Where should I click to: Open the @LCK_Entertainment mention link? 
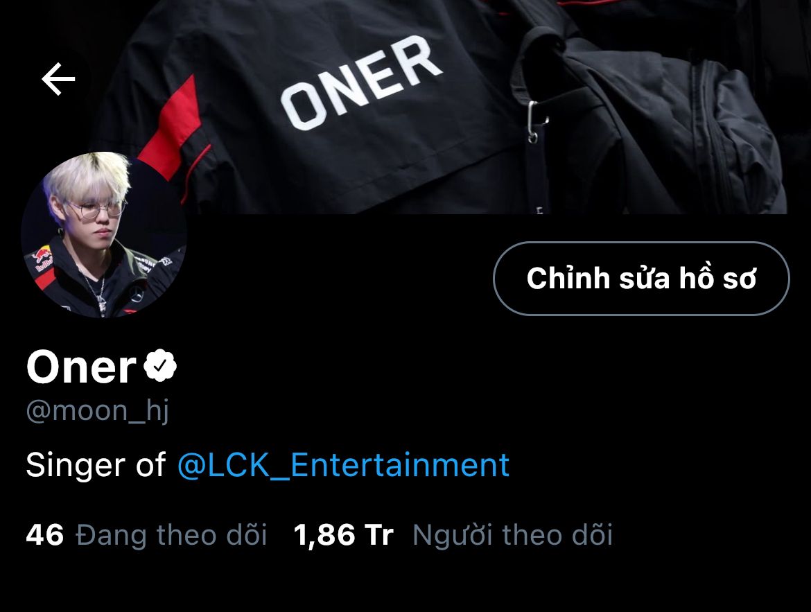pos(343,464)
